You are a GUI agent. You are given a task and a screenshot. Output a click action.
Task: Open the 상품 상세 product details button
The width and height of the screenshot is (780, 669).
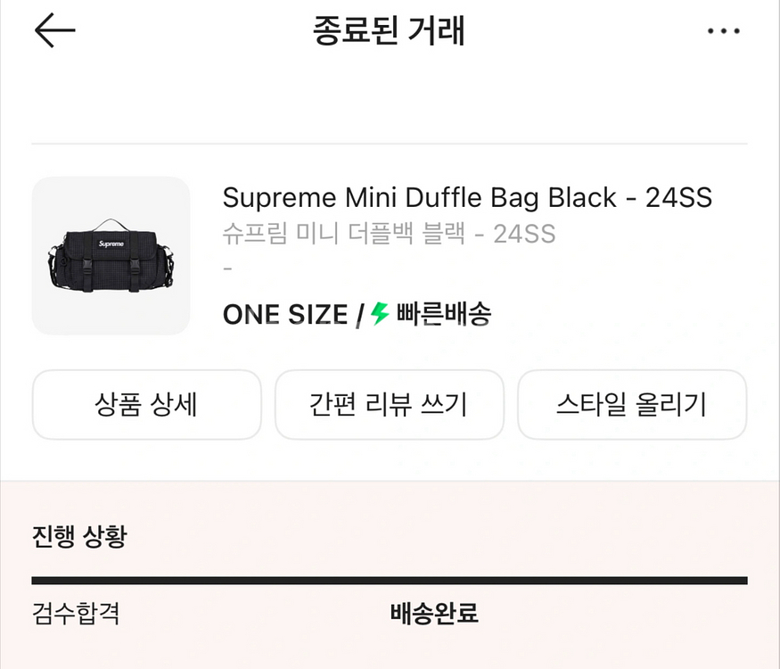[x=146, y=405]
